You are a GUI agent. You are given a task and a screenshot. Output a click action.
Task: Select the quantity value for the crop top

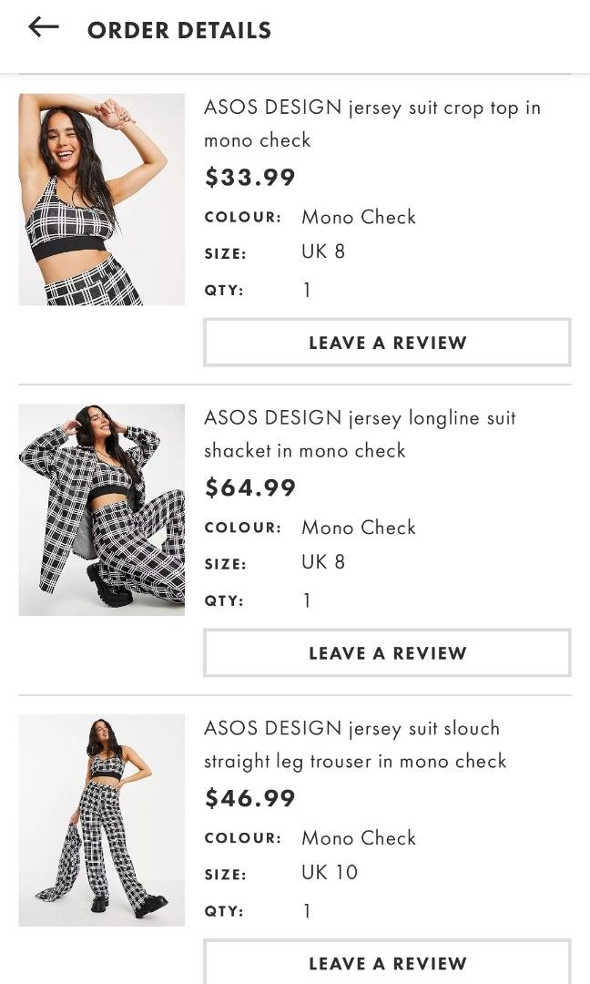pos(308,290)
